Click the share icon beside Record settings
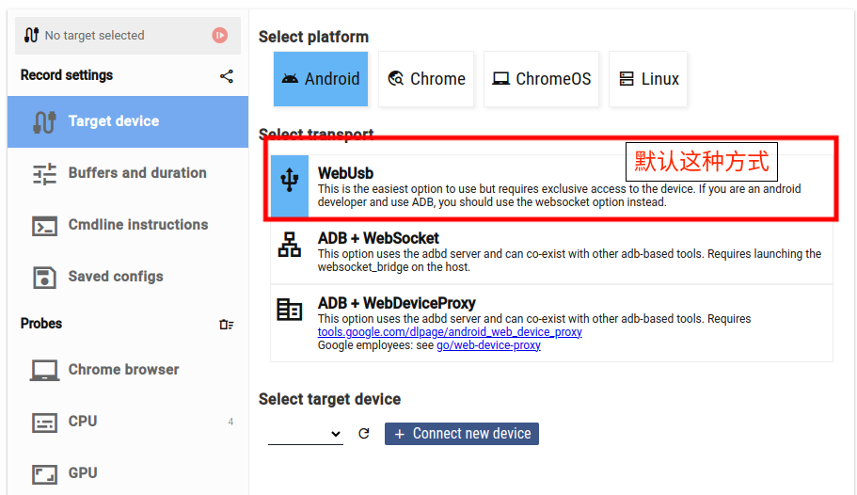The width and height of the screenshot is (857, 495). tap(227, 76)
